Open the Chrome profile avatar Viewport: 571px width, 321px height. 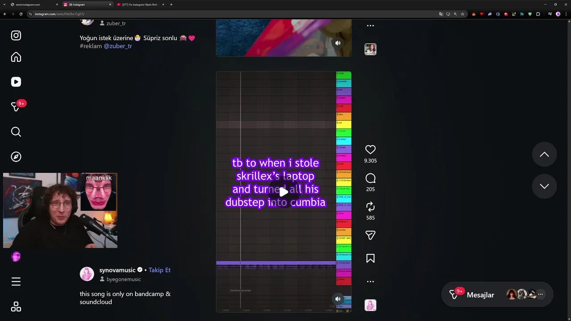point(558,14)
